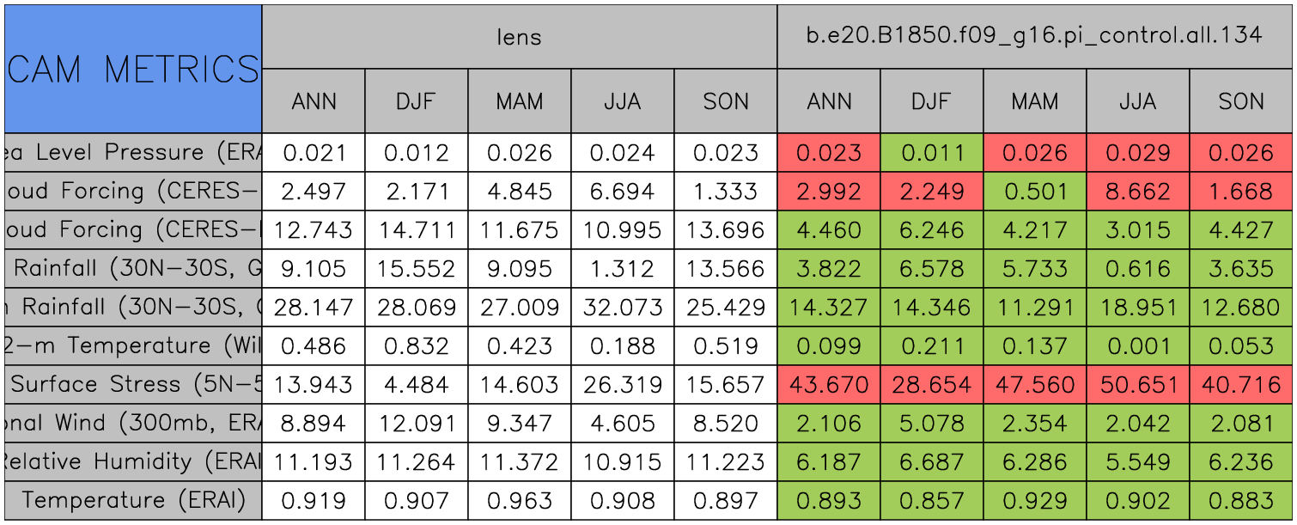Click the Zonal Wind 300mb row label
The width and height of the screenshot is (1297, 525).
(x=133, y=423)
